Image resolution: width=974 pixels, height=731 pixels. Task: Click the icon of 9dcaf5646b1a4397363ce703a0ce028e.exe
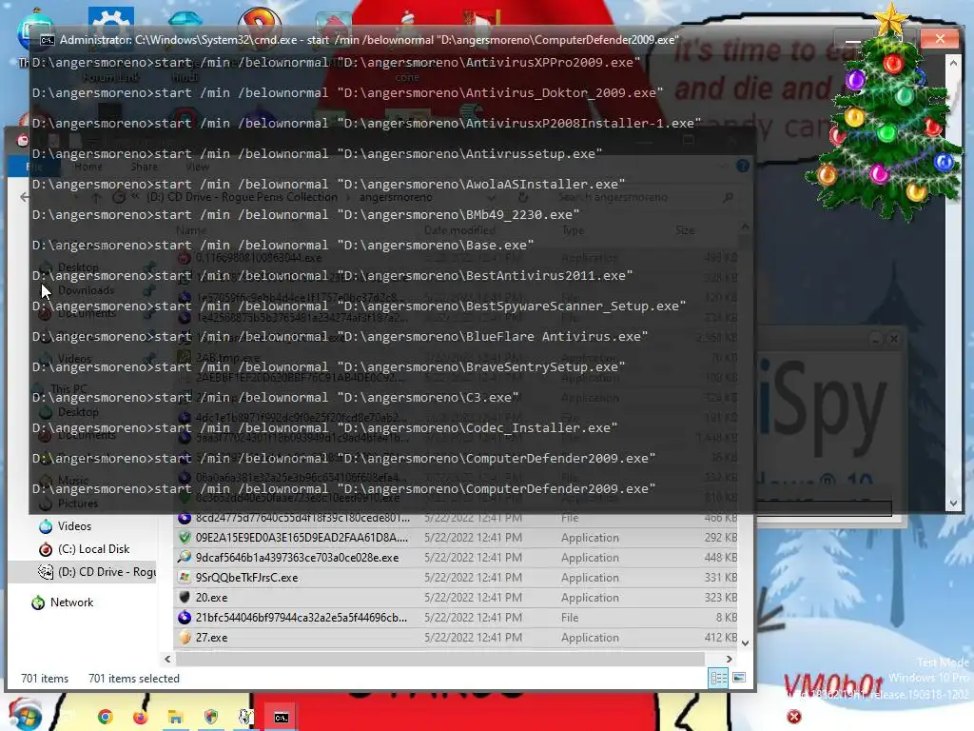[185, 558]
